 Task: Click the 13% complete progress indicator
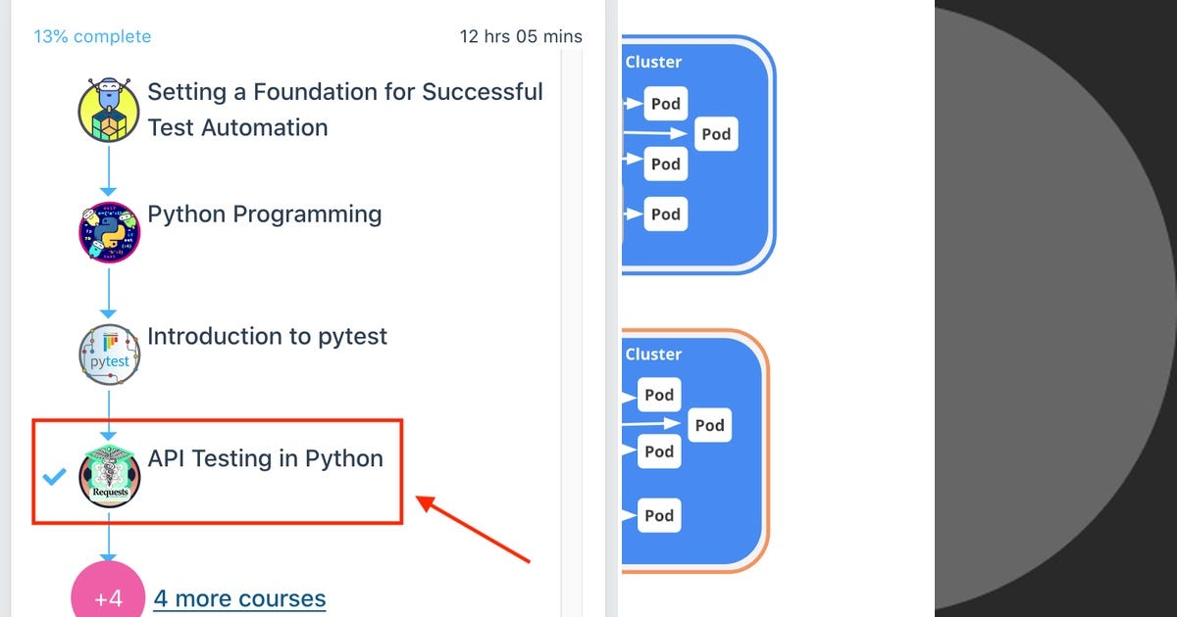tap(92, 35)
